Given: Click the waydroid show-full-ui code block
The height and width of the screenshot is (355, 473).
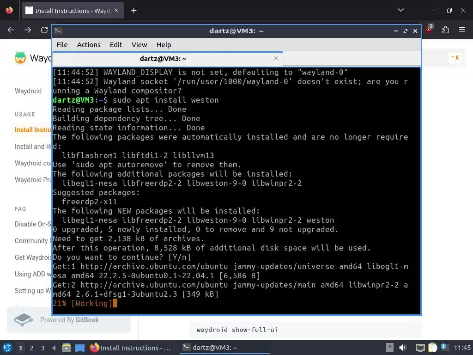Looking at the screenshot, I should (306, 330).
